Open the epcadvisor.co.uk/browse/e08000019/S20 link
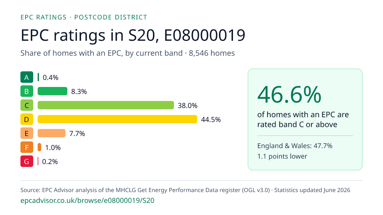The width and height of the screenshot is (383, 215). (87, 201)
